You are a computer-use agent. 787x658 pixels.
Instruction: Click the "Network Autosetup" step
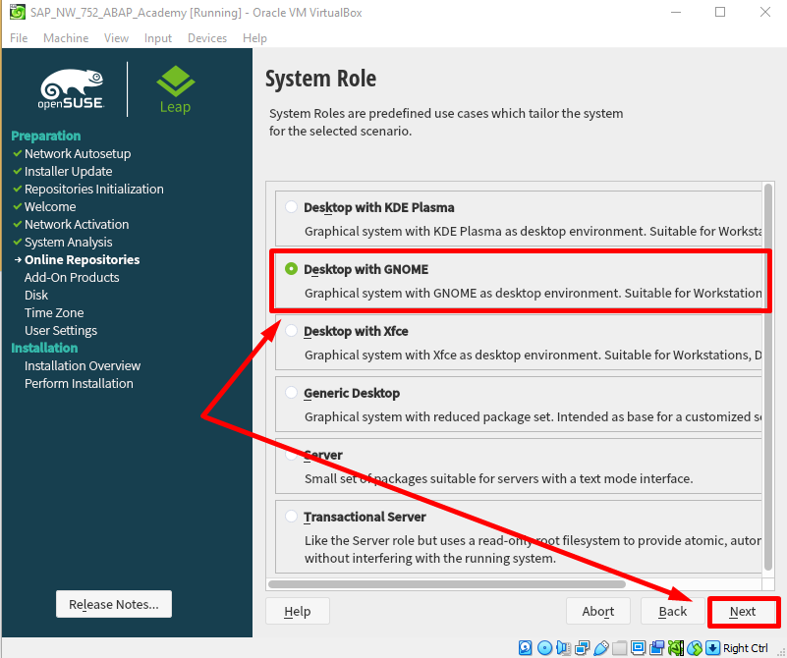click(x=78, y=153)
